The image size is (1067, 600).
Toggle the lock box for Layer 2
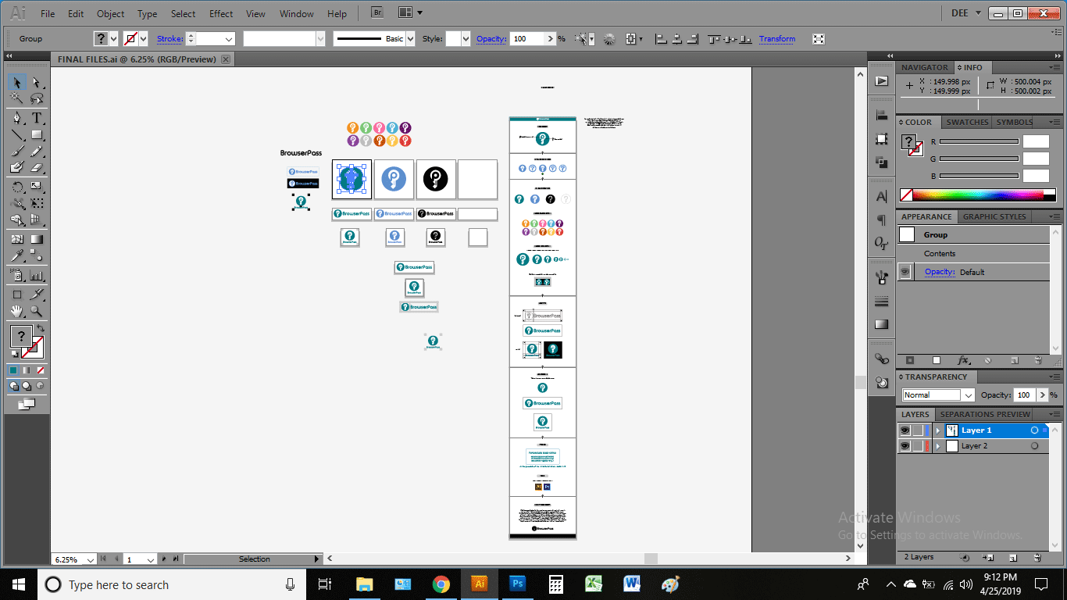[x=918, y=446]
